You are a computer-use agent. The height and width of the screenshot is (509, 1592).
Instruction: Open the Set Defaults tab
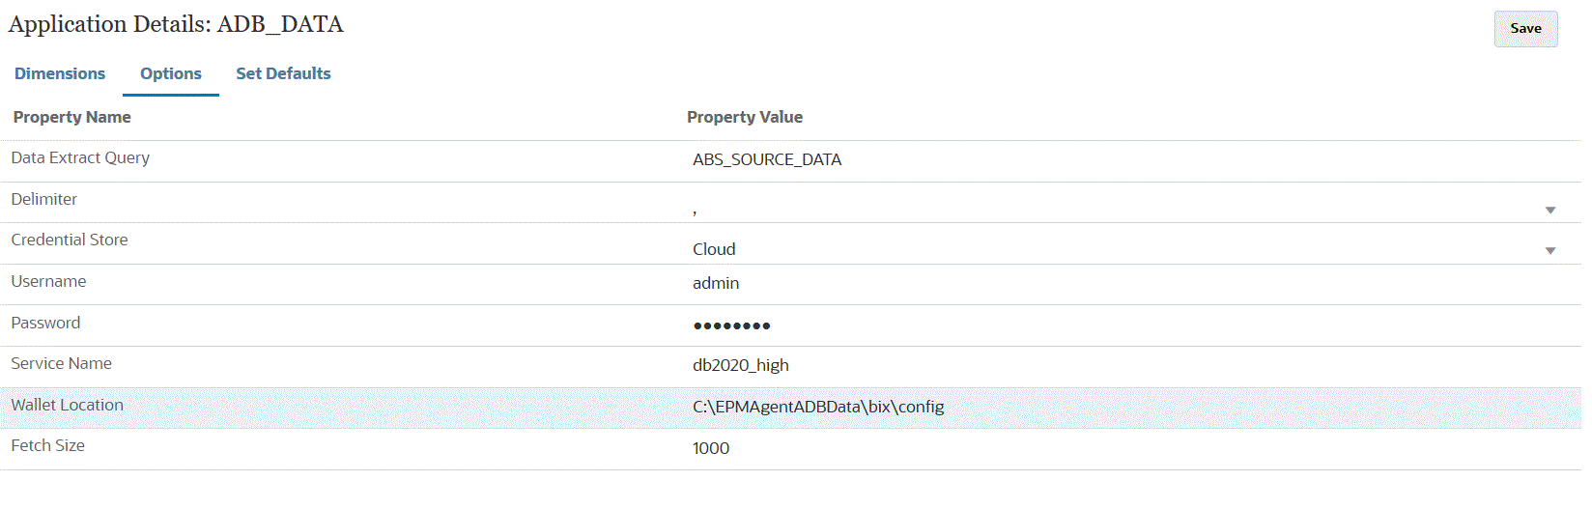pyautogui.click(x=283, y=73)
